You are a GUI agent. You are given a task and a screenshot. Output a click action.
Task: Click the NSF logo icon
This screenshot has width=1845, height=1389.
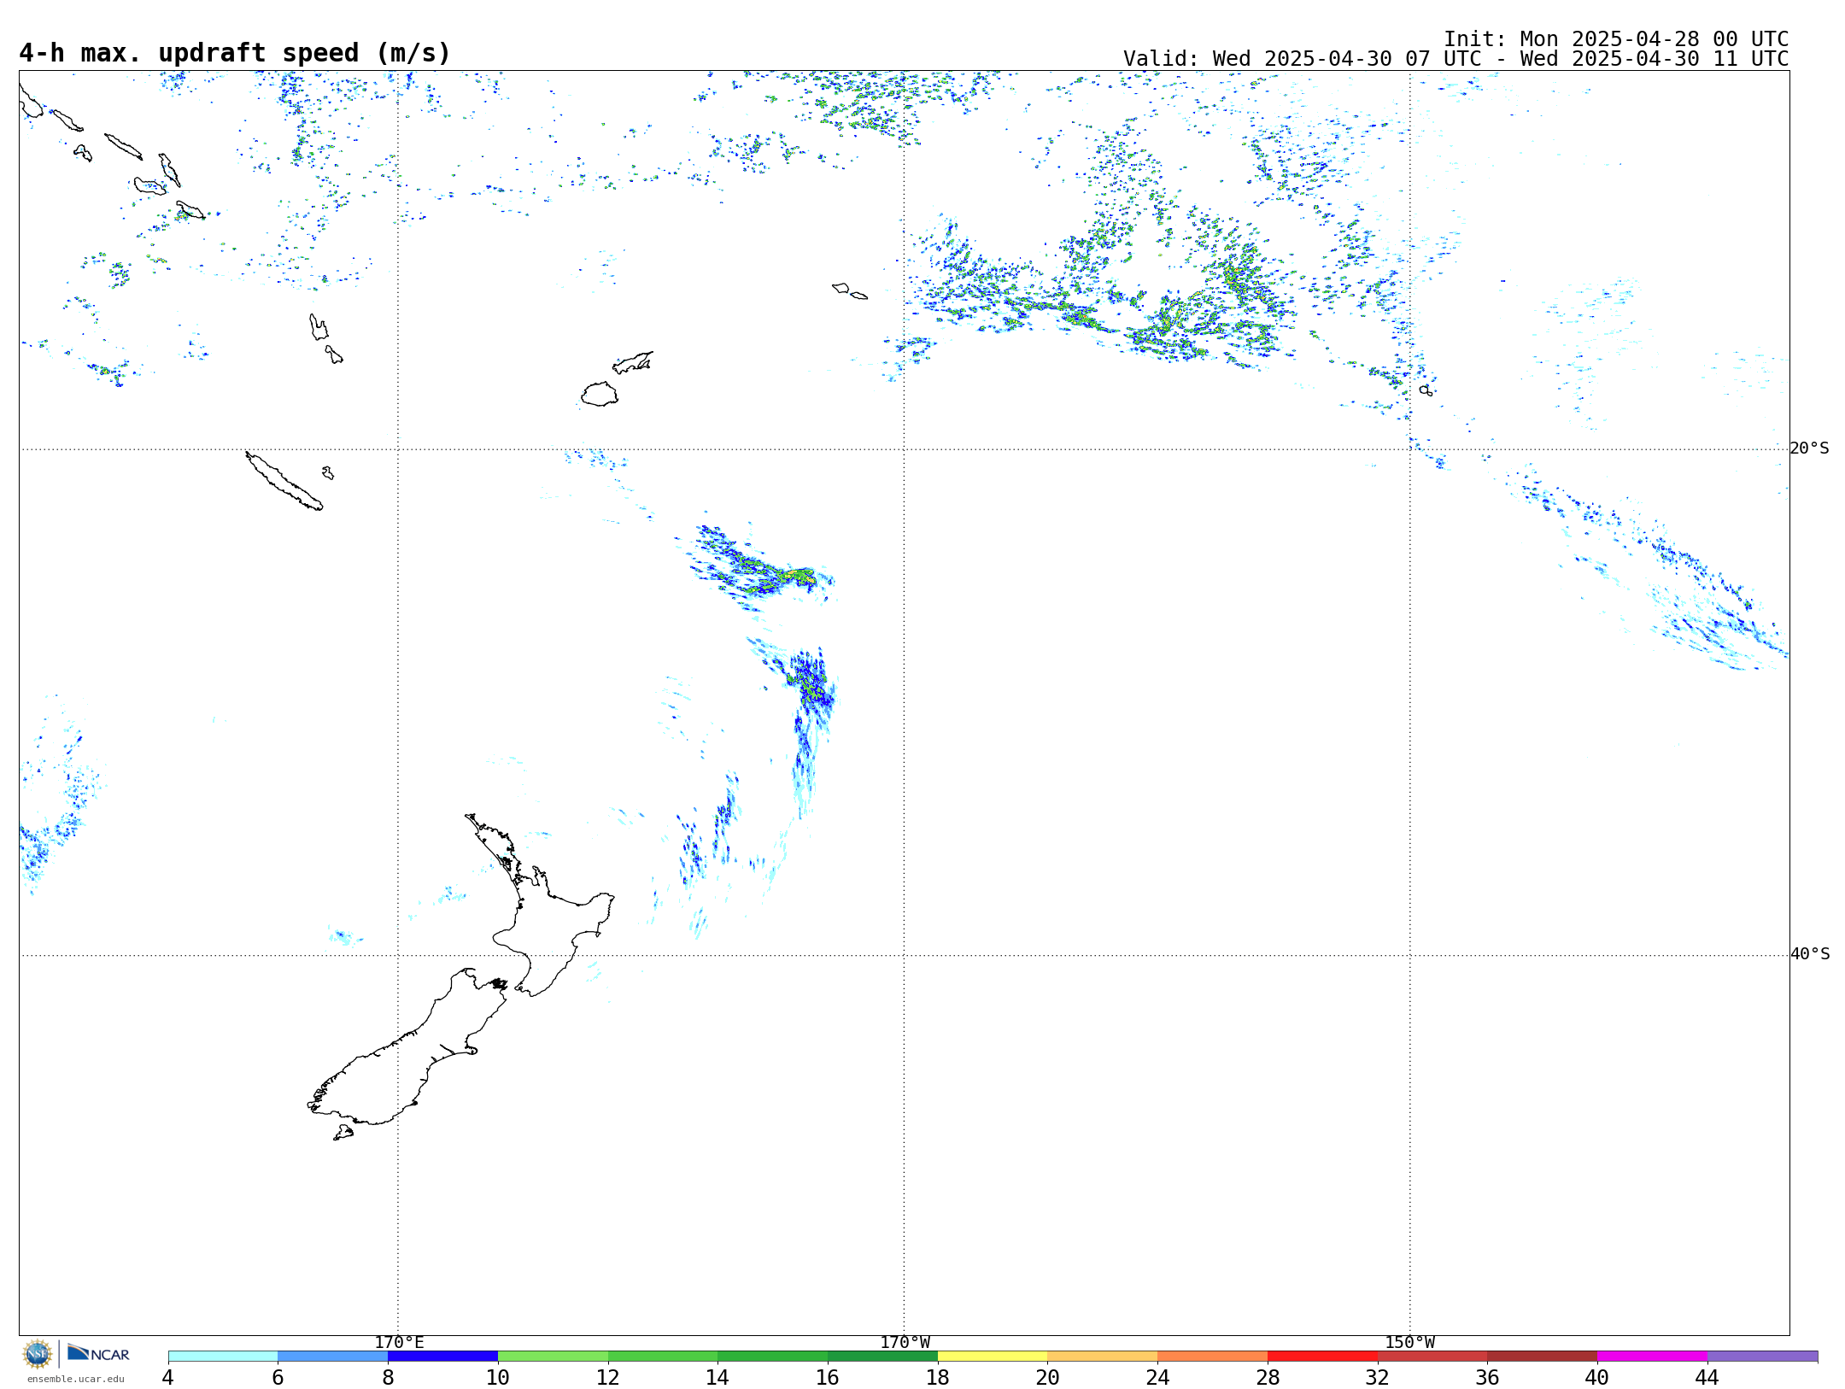click(x=38, y=1354)
